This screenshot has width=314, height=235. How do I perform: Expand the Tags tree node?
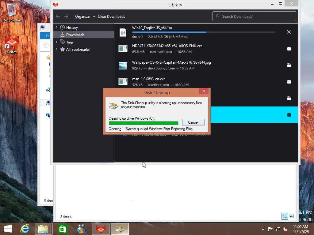(57, 42)
